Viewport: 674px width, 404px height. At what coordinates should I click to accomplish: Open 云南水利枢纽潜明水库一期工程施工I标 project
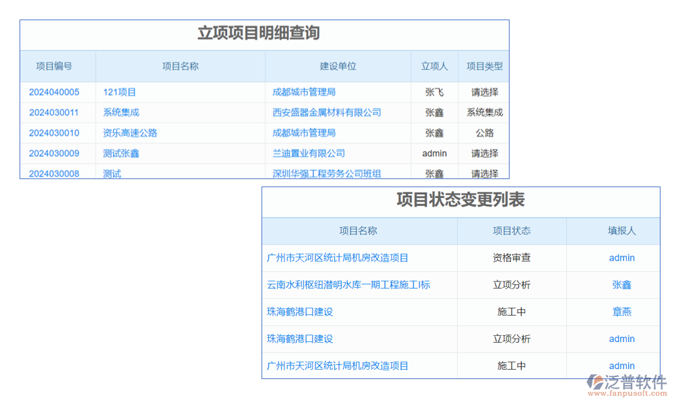coord(348,285)
